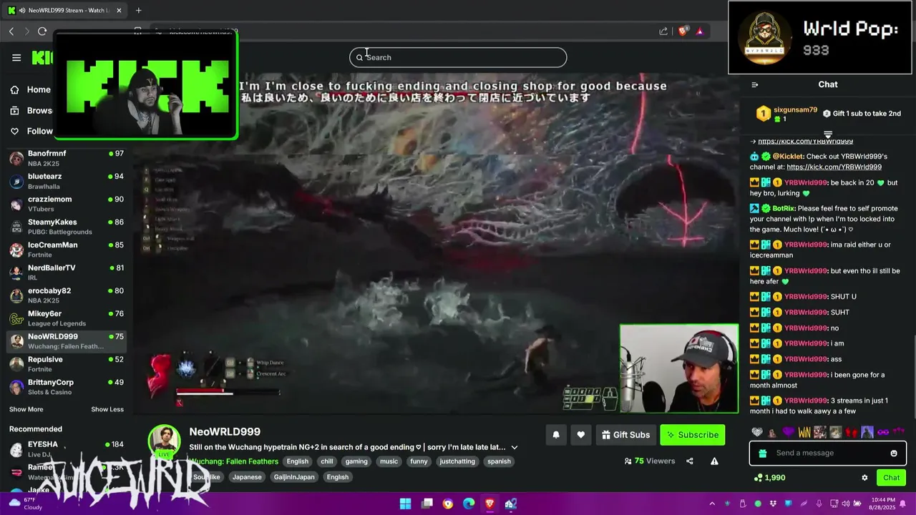916x515 pixels.
Task: Select the silver heart emote in the emote bar
Action: click(757, 432)
